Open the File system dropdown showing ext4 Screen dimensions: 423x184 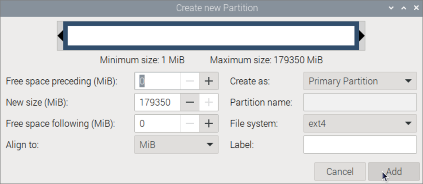pyautogui.click(x=360, y=123)
